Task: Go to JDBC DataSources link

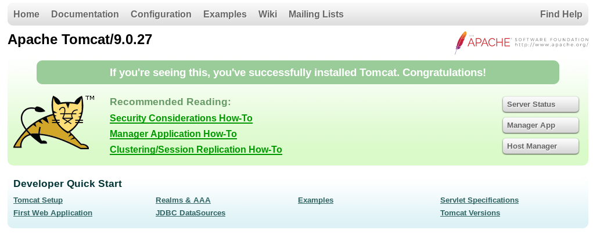Action: 191,213
